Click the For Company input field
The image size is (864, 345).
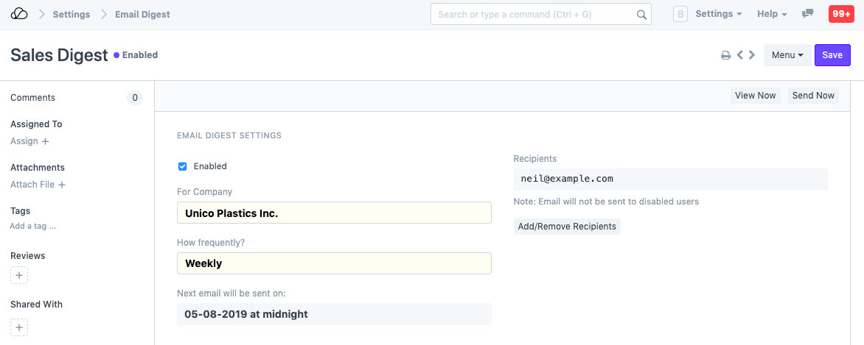(334, 213)
